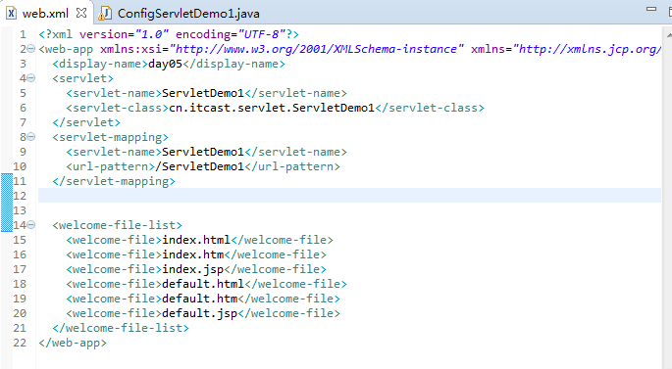672x369 pixels.
Task: Collapse the welcome-file-list element on line 14
Action: tap(30, 225)
